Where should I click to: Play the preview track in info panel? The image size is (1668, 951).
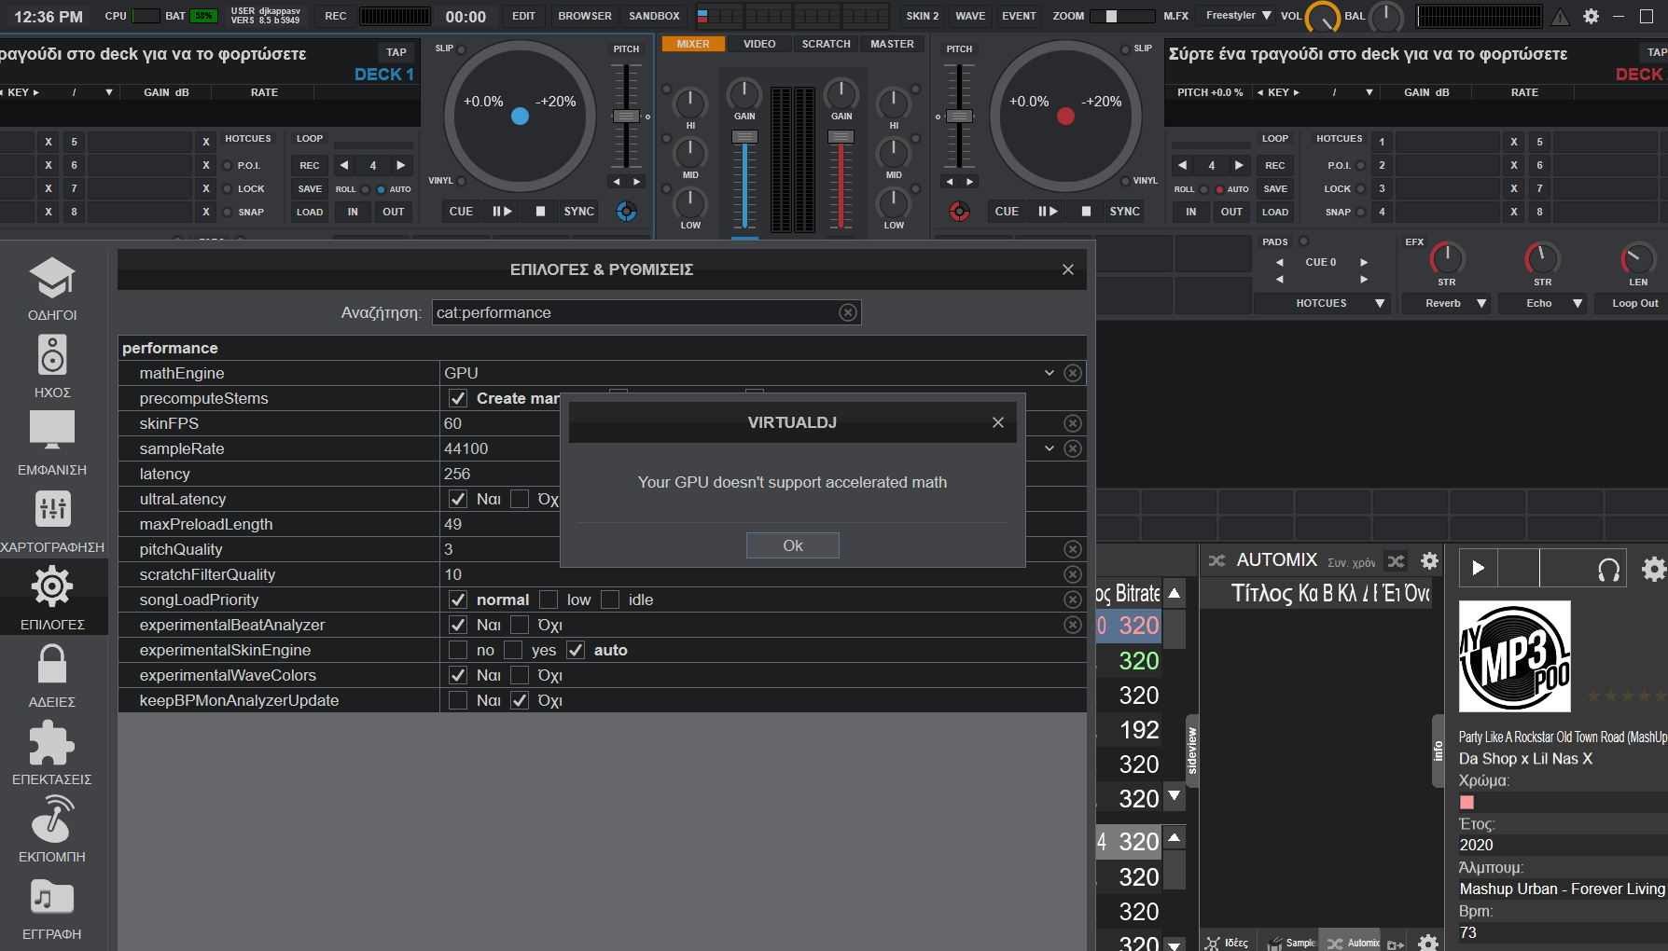[1478, 568]
